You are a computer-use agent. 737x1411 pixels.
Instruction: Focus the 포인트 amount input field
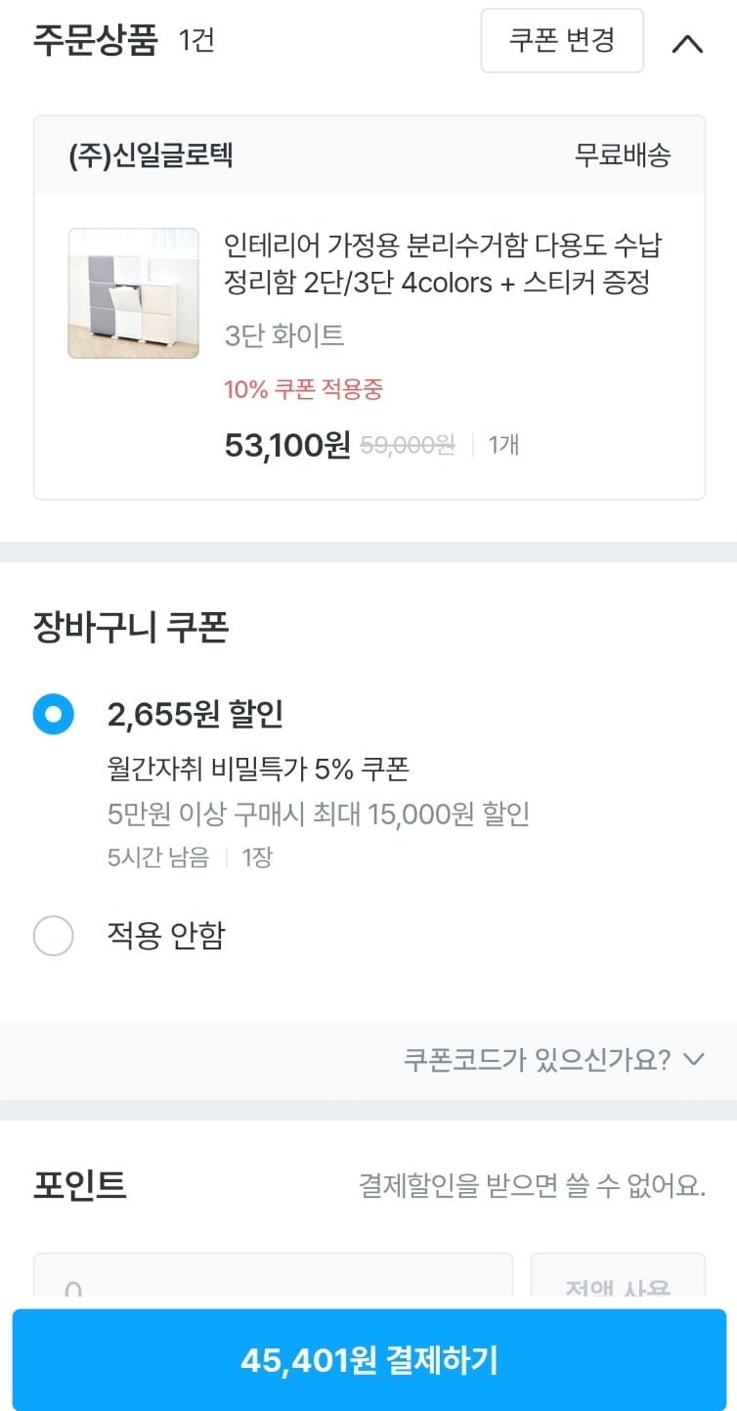(273, 1281)
